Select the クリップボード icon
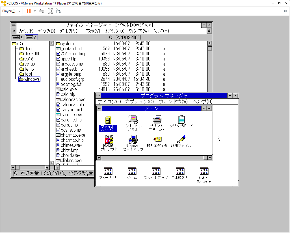The image size is (290, 233). 181,121
